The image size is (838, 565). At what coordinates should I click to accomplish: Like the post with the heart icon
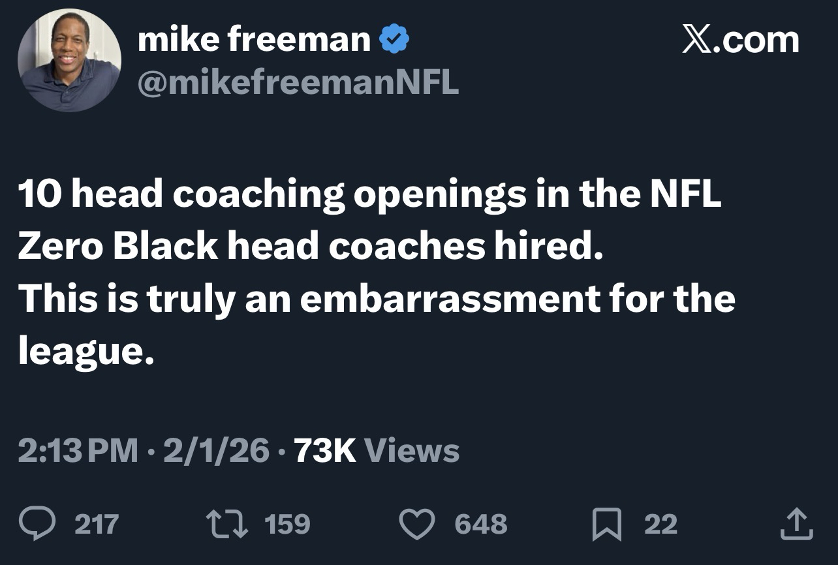[x=416, y=524]
